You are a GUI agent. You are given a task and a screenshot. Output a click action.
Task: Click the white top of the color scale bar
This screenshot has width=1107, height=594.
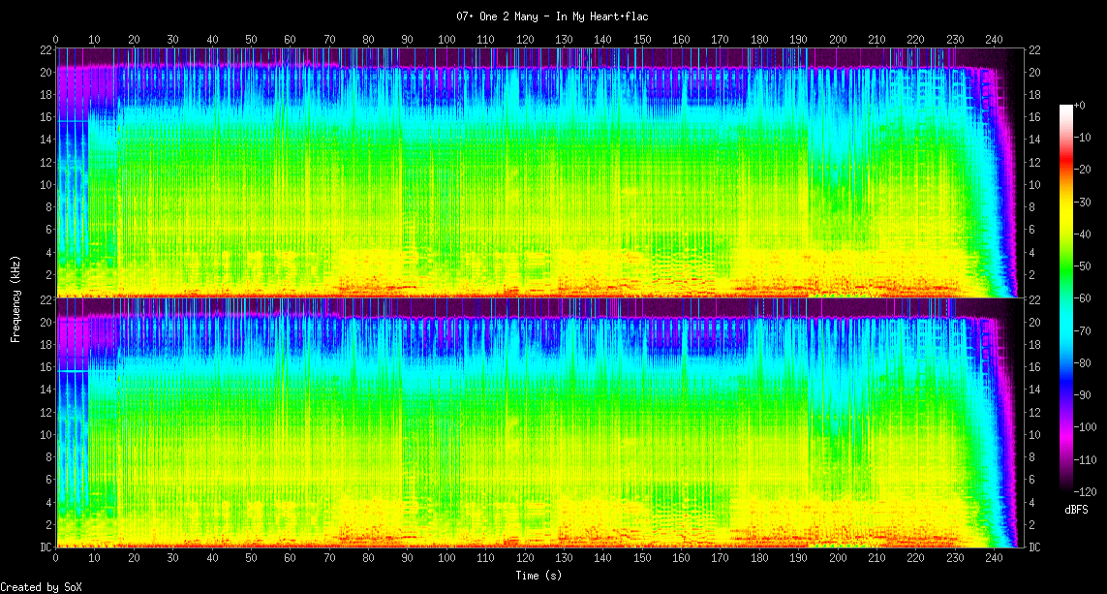click(x=1065, y=108)
